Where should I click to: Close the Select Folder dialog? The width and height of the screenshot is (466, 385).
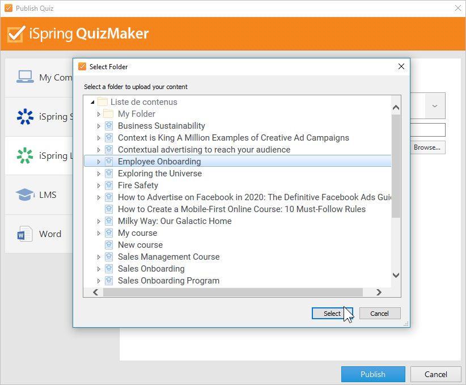[401, 66]
